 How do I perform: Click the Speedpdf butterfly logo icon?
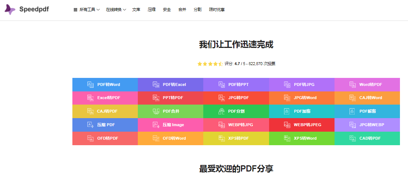click(10, 10)
